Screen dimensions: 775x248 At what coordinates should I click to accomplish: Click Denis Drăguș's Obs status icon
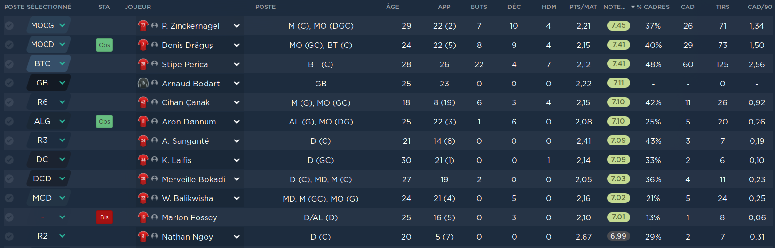tap(104, 45)
